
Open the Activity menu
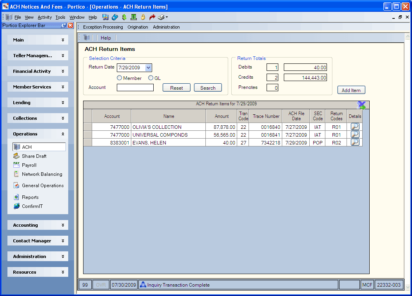click(x=45, y=17)
